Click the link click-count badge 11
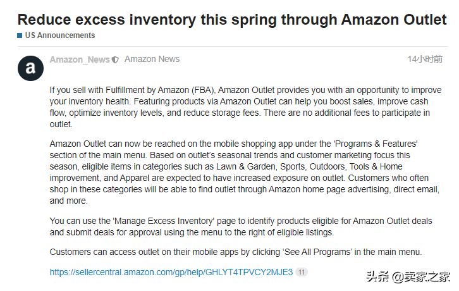Screen dimensions: 459x291 [x=302, y=272]
